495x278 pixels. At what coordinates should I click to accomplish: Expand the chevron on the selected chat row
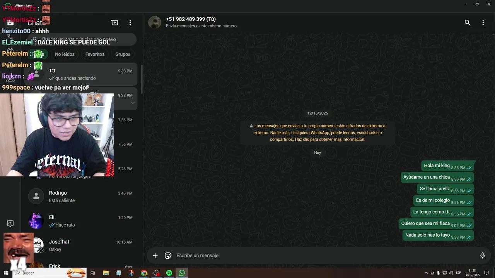click(x=133, y=103)
